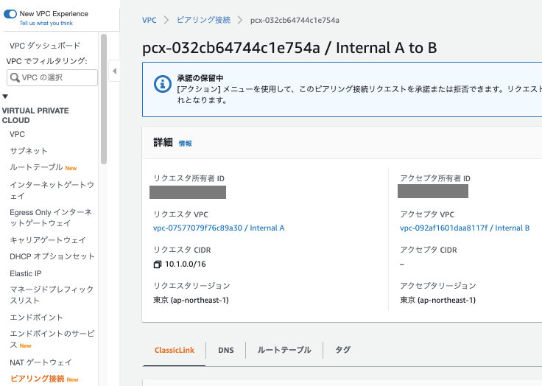Open NAT ゲートウェイ in the sidebar
This screenshot has width=542, height=386.
point(41,362)
